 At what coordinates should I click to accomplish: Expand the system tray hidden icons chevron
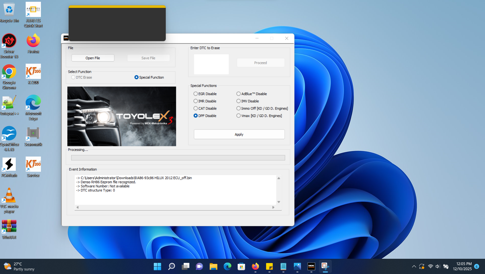click(414, 266)
